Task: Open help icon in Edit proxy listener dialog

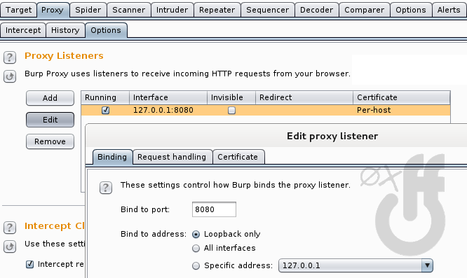Action: [106, 188]
